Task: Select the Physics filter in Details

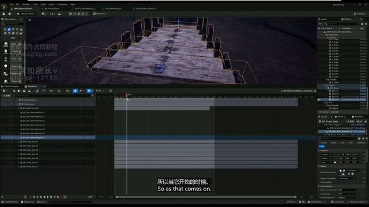Action: [x=333, y=143]
